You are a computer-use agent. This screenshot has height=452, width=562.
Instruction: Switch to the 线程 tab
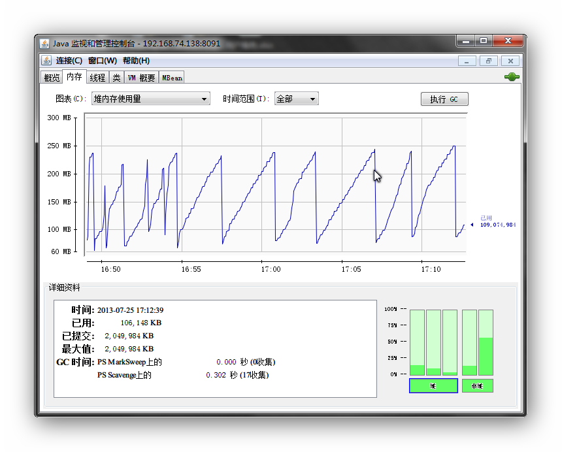click(97, 78)
